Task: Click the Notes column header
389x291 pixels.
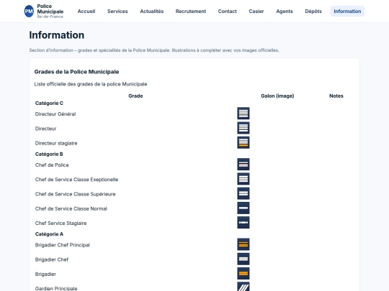Action: click(336, 96)
